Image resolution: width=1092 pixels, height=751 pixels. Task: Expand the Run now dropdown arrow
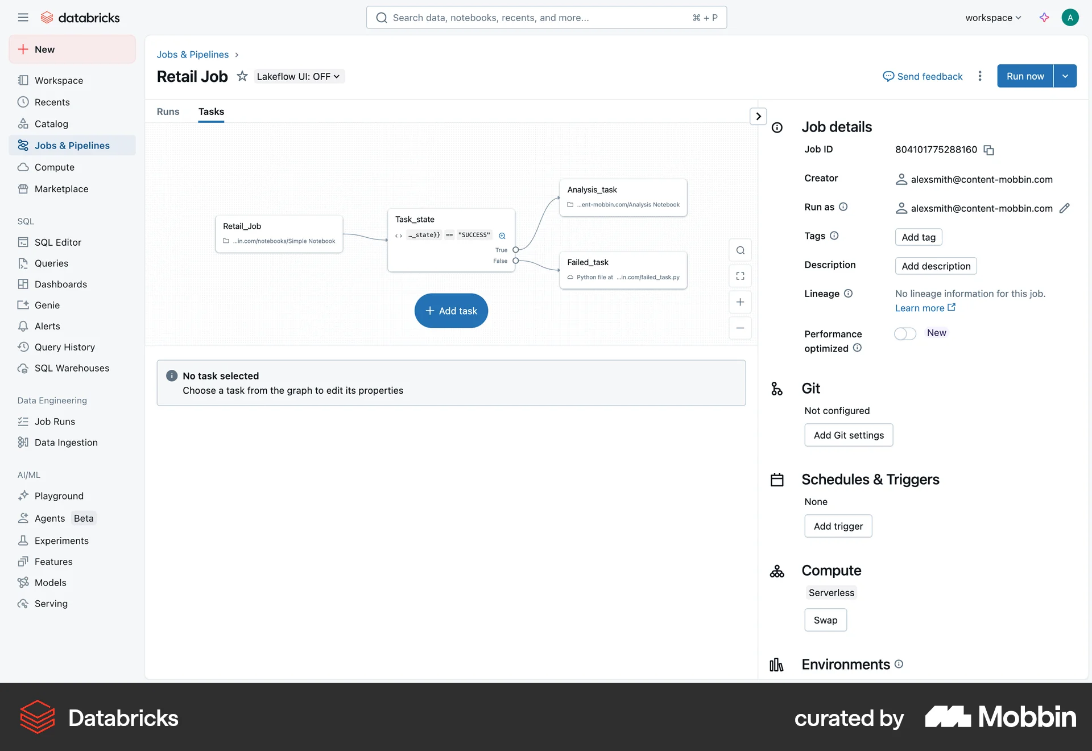click(x=1066, y=76)
